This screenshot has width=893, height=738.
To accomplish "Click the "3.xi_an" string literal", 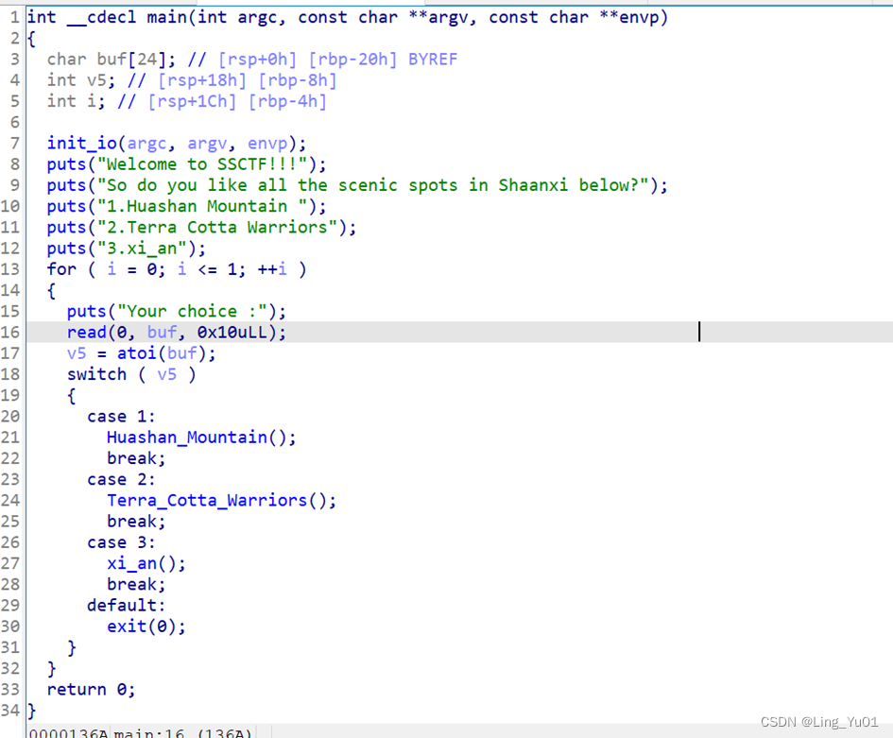I will [143, 249].
